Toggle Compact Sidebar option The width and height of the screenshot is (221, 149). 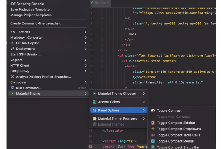[181, 123]
